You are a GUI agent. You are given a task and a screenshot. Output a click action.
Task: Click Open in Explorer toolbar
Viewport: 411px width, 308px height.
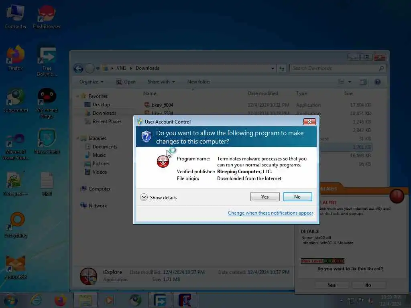tap(126, 82)
